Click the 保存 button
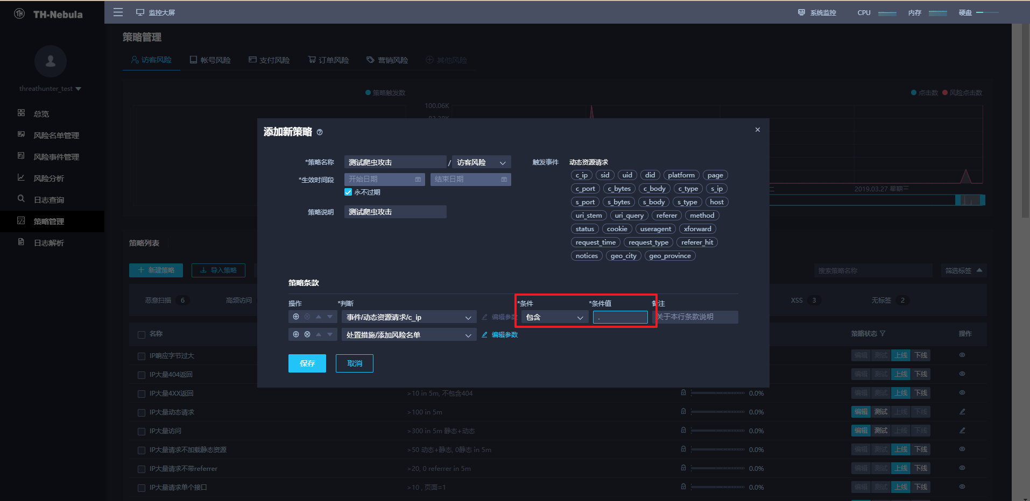The image size is (1030, 501). click(x=307, y=363)
